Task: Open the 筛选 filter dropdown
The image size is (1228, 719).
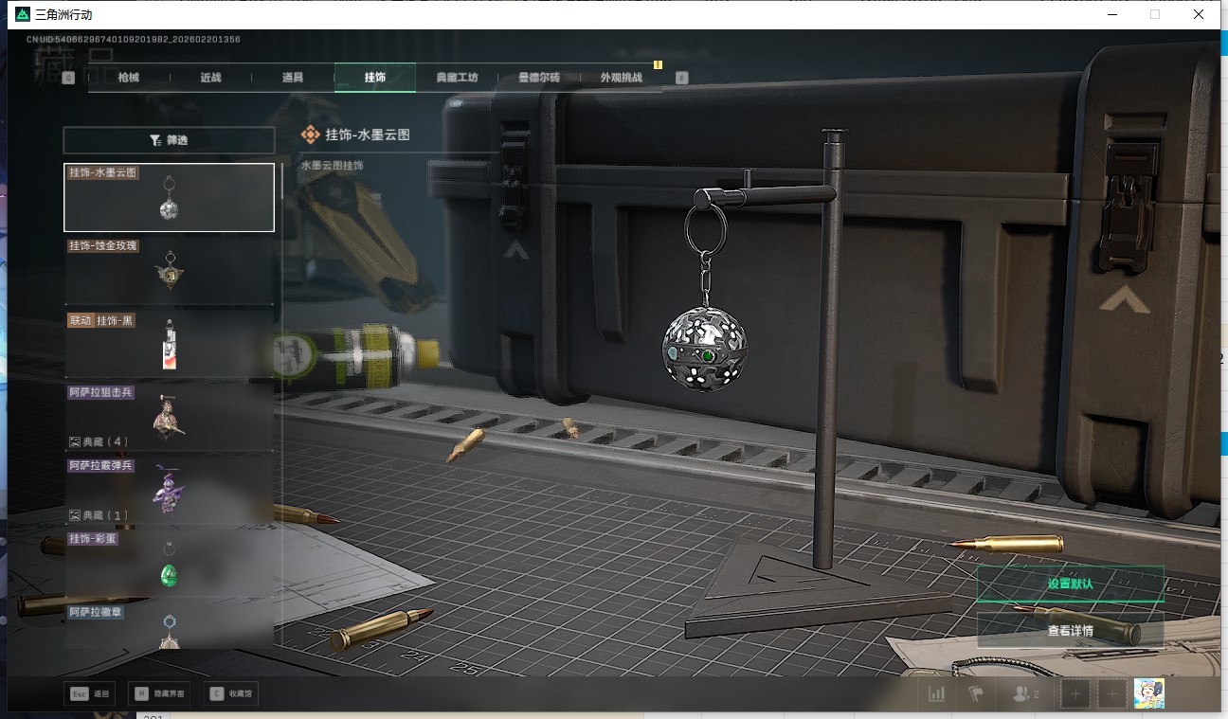Action: point(169,140)
